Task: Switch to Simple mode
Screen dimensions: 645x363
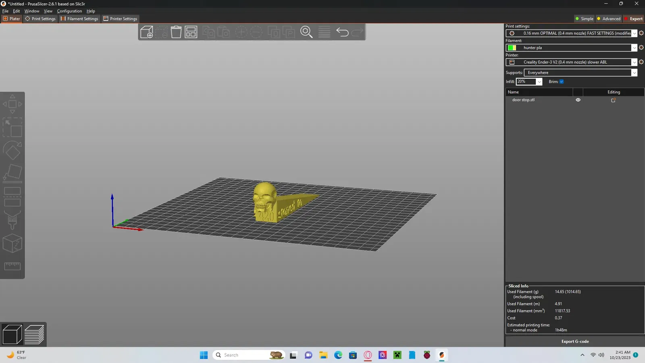Action: tap(584, 19)
